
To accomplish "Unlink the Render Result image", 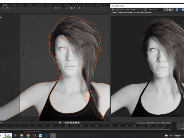I will pyautogui.click(x=172, y=10).
